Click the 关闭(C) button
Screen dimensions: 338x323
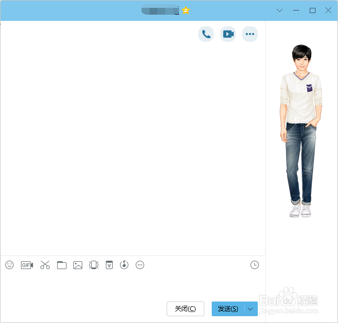[x=186, y=309]
